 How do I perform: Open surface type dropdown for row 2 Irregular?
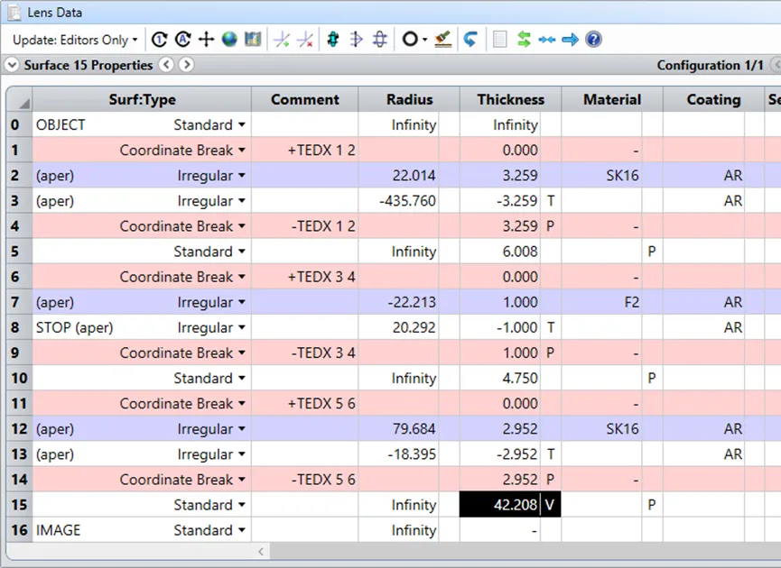point(241,176)
